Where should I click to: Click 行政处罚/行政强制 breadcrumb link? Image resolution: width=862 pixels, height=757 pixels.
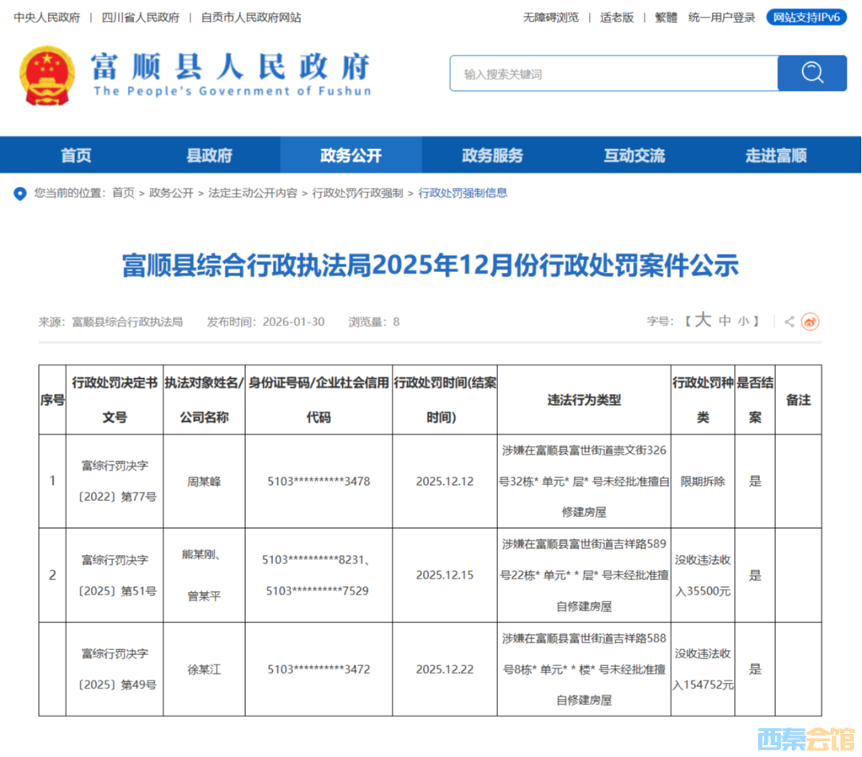(x=358, y=193)
